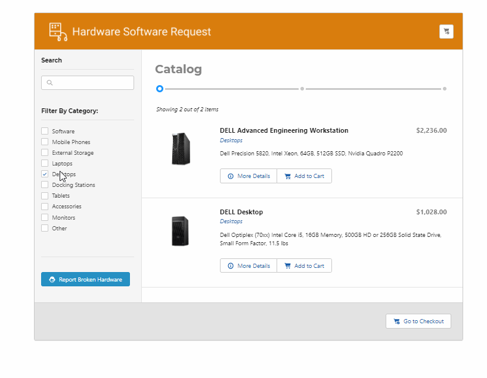Click the DELL Desktop product image
487x378 pixels.
tap(180, 231)
